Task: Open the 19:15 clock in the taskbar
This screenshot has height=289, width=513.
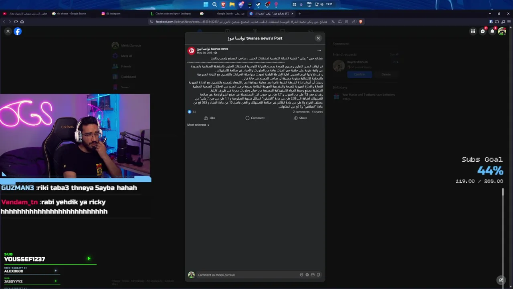Action: coord(329,4)
